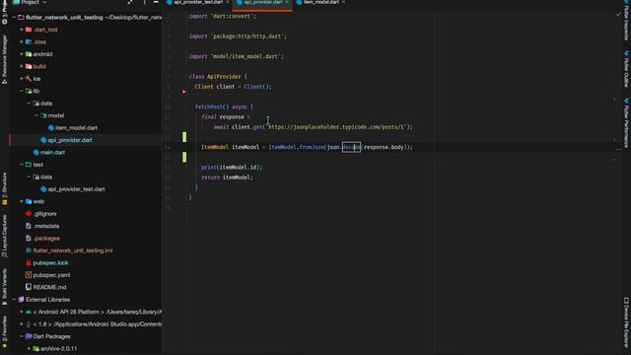Viewport: 631px width, 355px height.
Task: Collapse the Dart Packages node
Action: pos(22,336)
